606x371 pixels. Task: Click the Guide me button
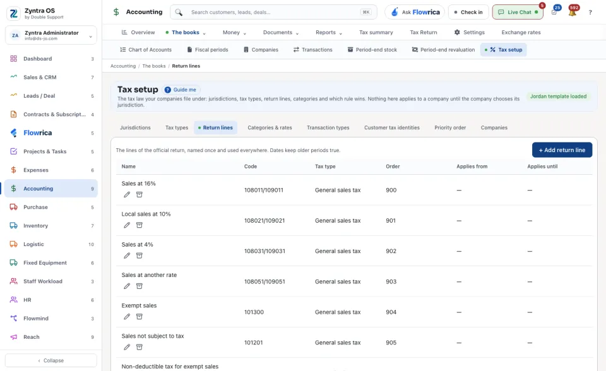tap(181, 90)
